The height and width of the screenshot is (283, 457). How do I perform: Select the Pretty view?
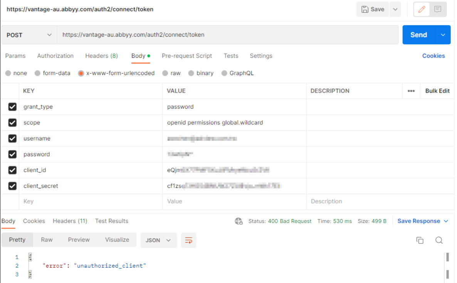click(x=17, y=240)
